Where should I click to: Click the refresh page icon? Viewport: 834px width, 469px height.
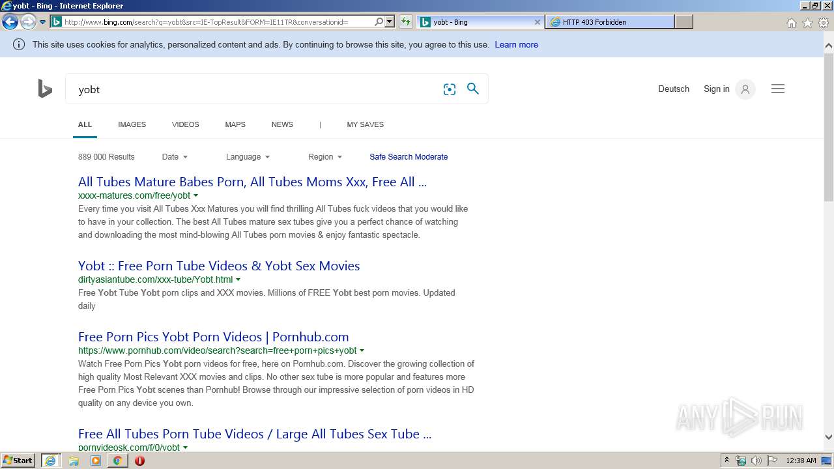coord(406,22)
